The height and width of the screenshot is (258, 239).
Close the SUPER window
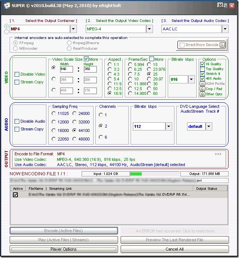(232, 6)
